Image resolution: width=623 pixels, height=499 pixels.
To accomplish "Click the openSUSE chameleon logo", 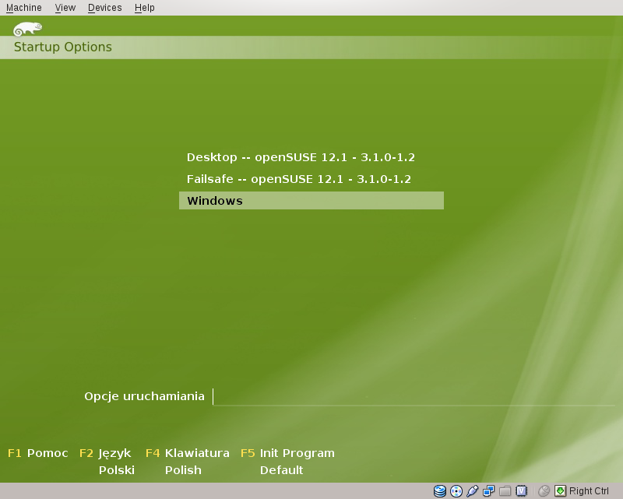I will click(x=27, y=29).
